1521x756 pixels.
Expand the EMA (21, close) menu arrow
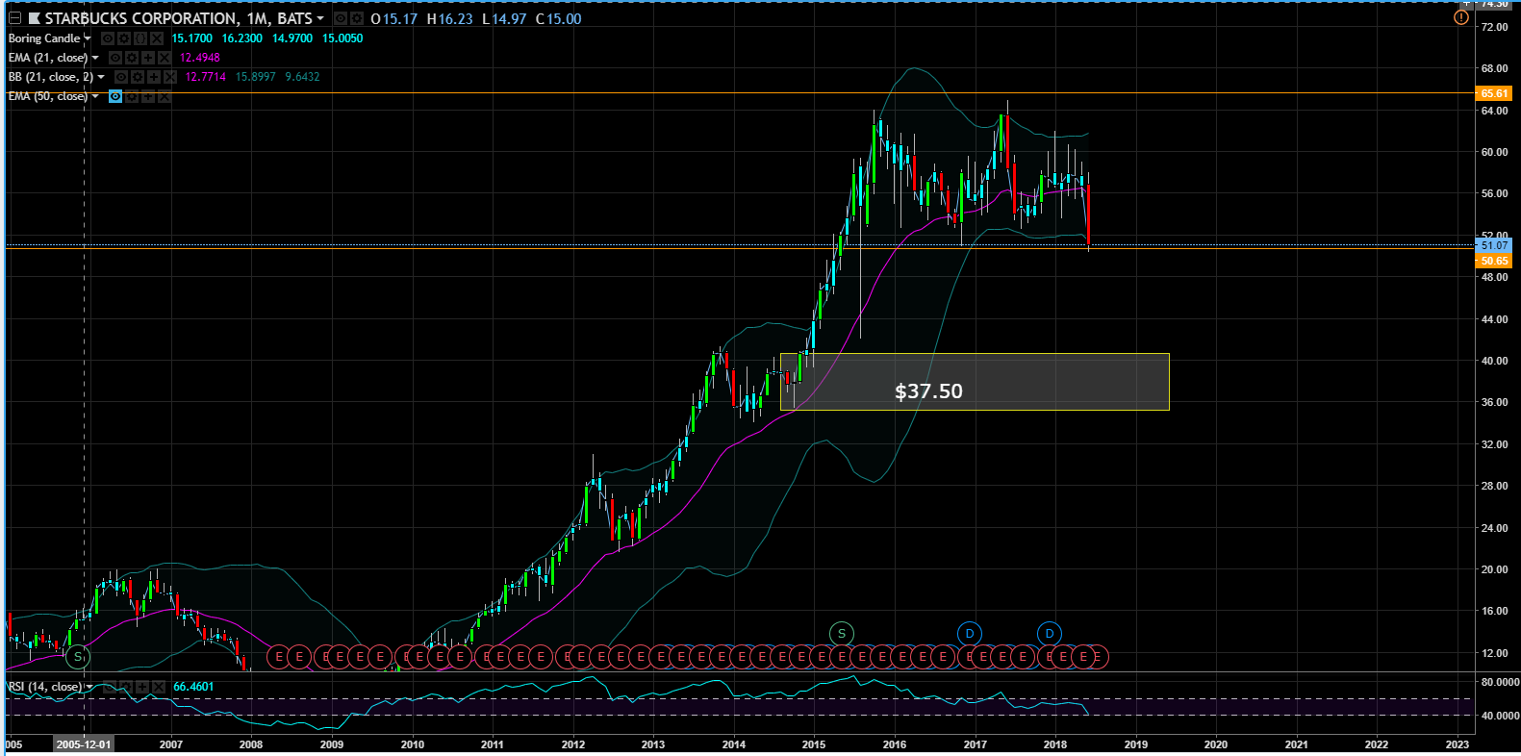click(x=95, y=58)
